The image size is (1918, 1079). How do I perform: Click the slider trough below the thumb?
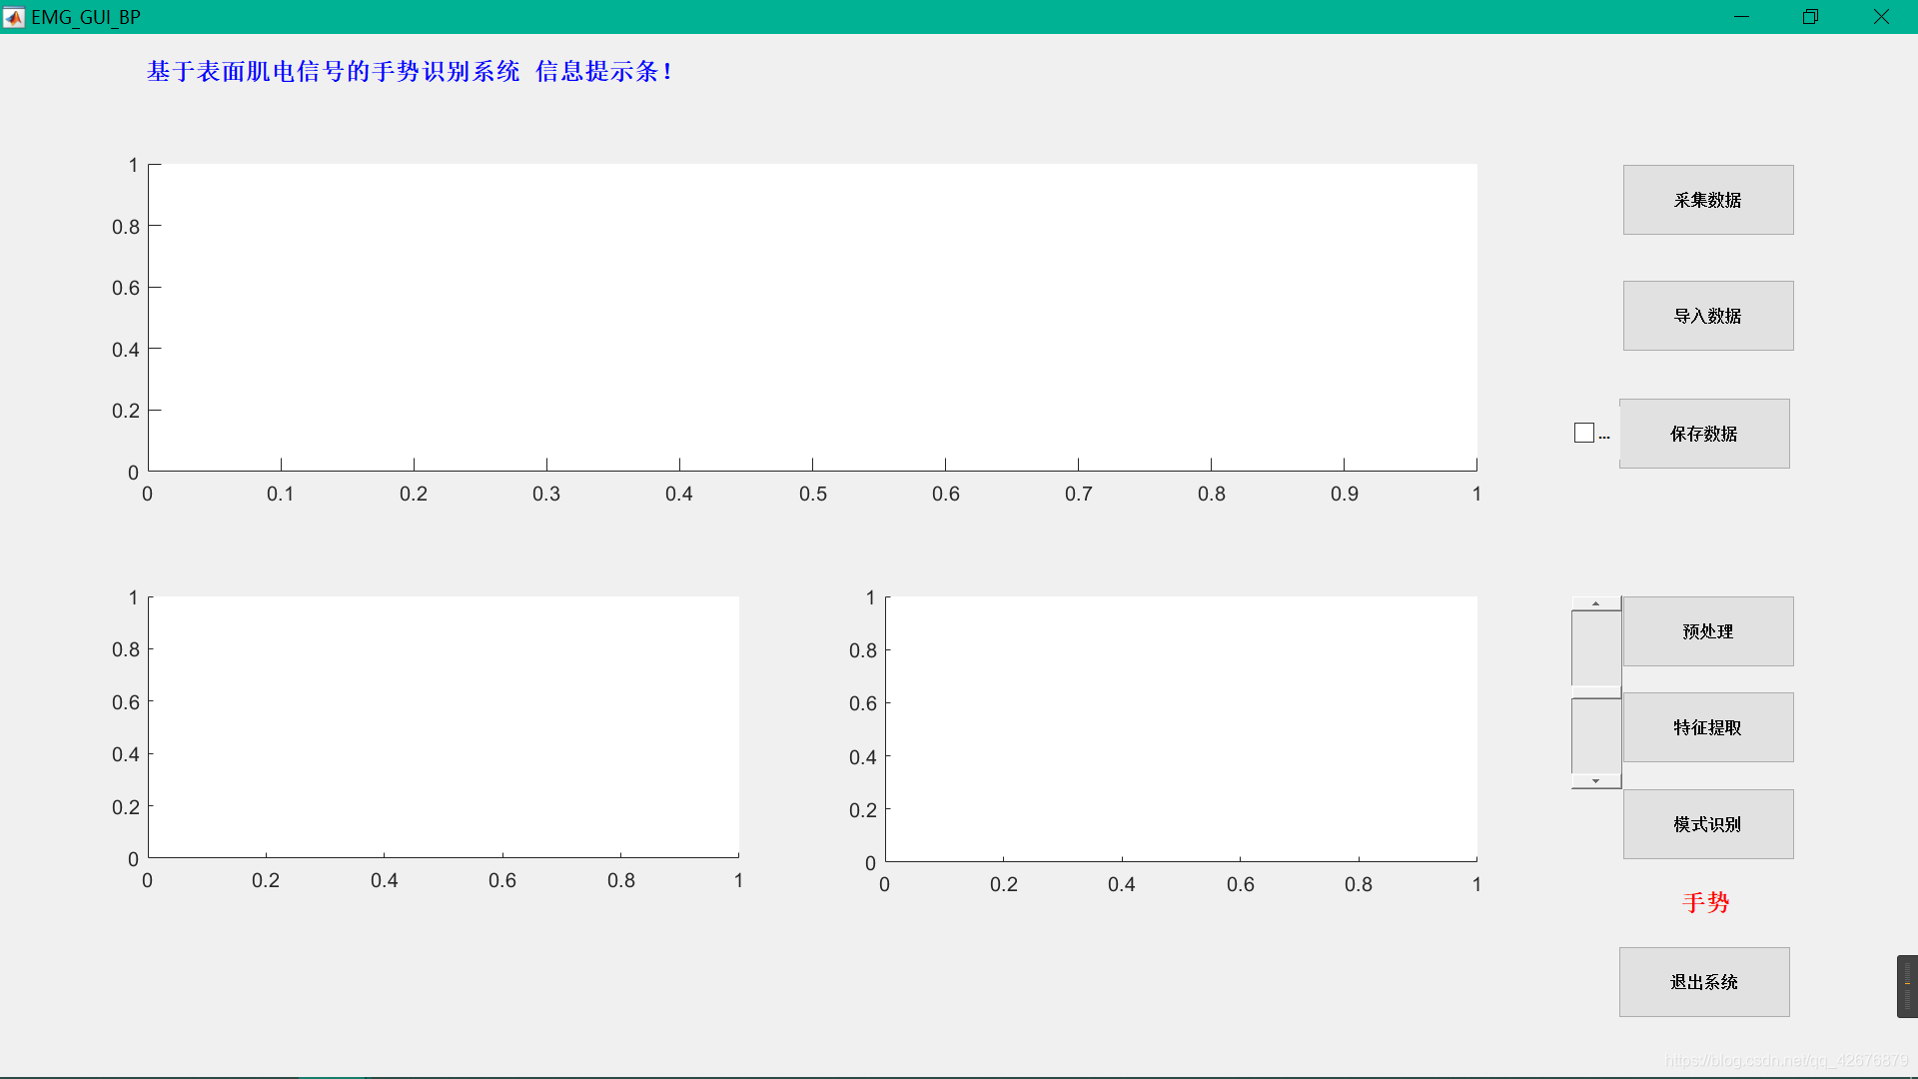point(1595,735)
